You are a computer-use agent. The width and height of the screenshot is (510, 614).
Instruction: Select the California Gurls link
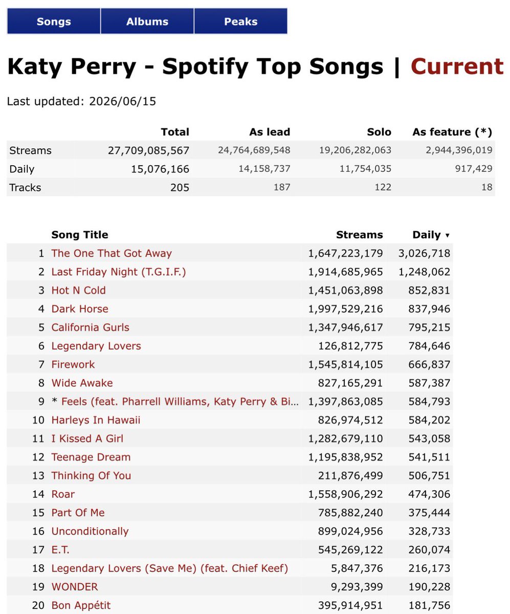coord(90,327)
